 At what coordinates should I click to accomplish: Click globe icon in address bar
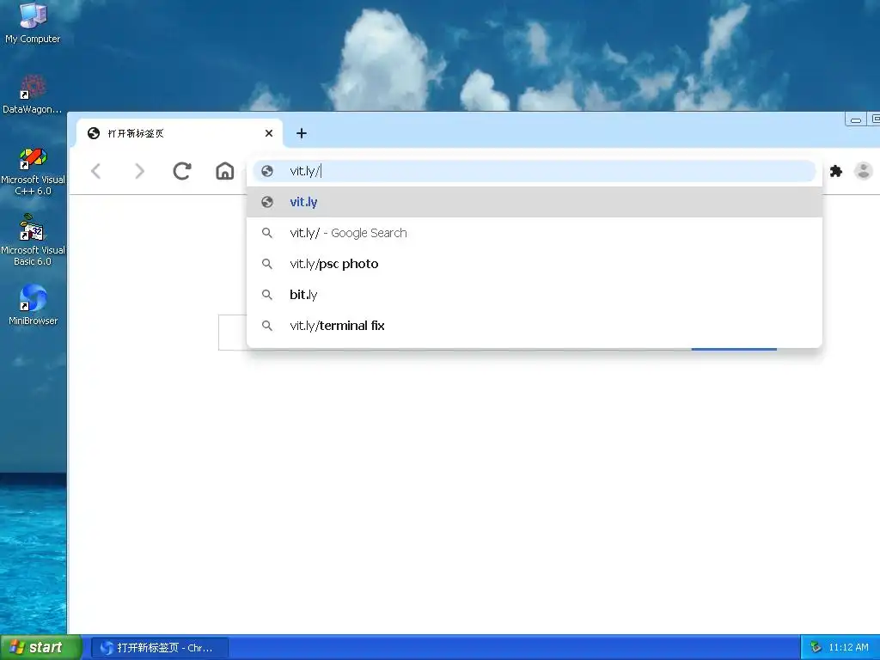pyautogui.click(x=267, y=171)
